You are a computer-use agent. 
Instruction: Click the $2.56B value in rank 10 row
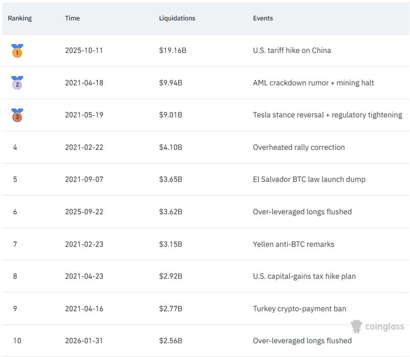172,339
